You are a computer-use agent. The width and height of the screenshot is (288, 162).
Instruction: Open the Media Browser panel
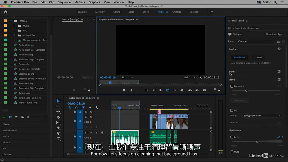click(10, 131)
